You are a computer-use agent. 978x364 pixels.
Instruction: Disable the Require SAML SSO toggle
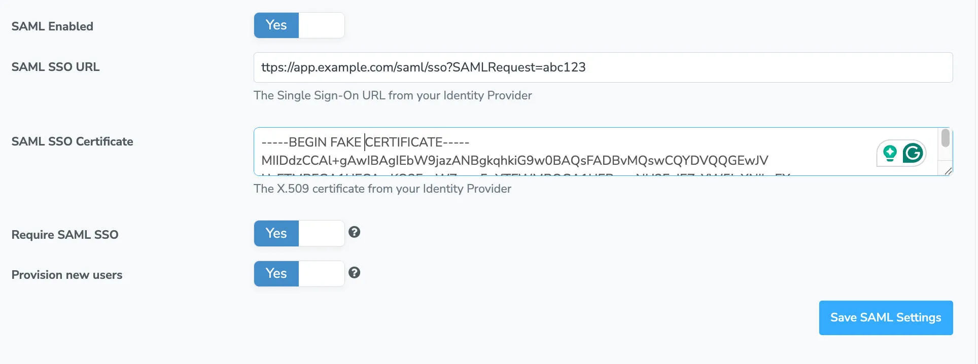pos(299,233)
